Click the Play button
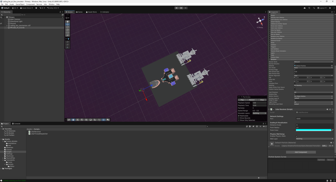 pyautogui.click(x=177, y=8)
